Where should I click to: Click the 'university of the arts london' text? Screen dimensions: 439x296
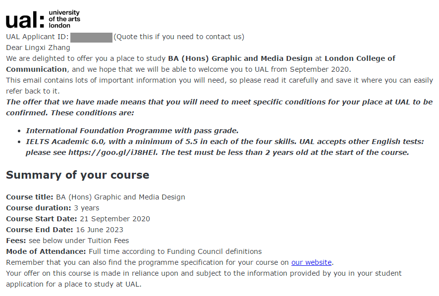tap(64, 19)
